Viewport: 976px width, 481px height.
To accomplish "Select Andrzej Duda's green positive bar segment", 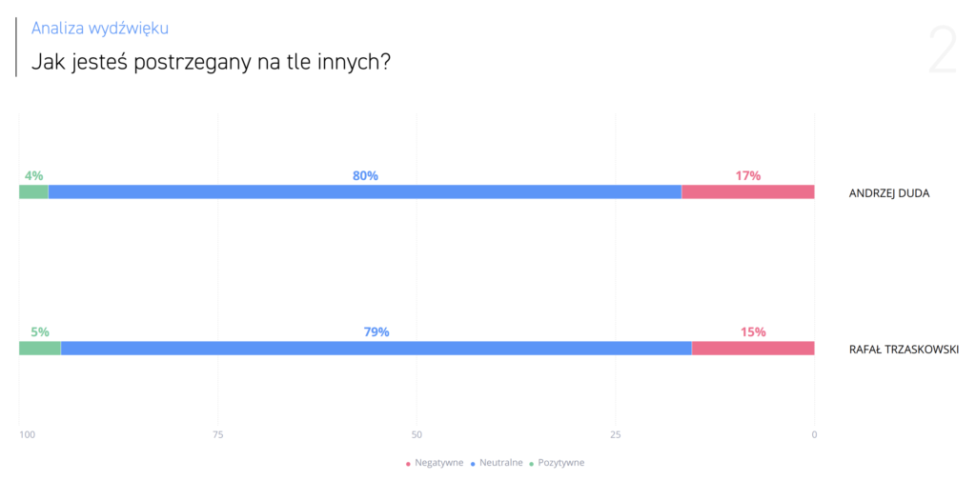I will tap(33, 191).
